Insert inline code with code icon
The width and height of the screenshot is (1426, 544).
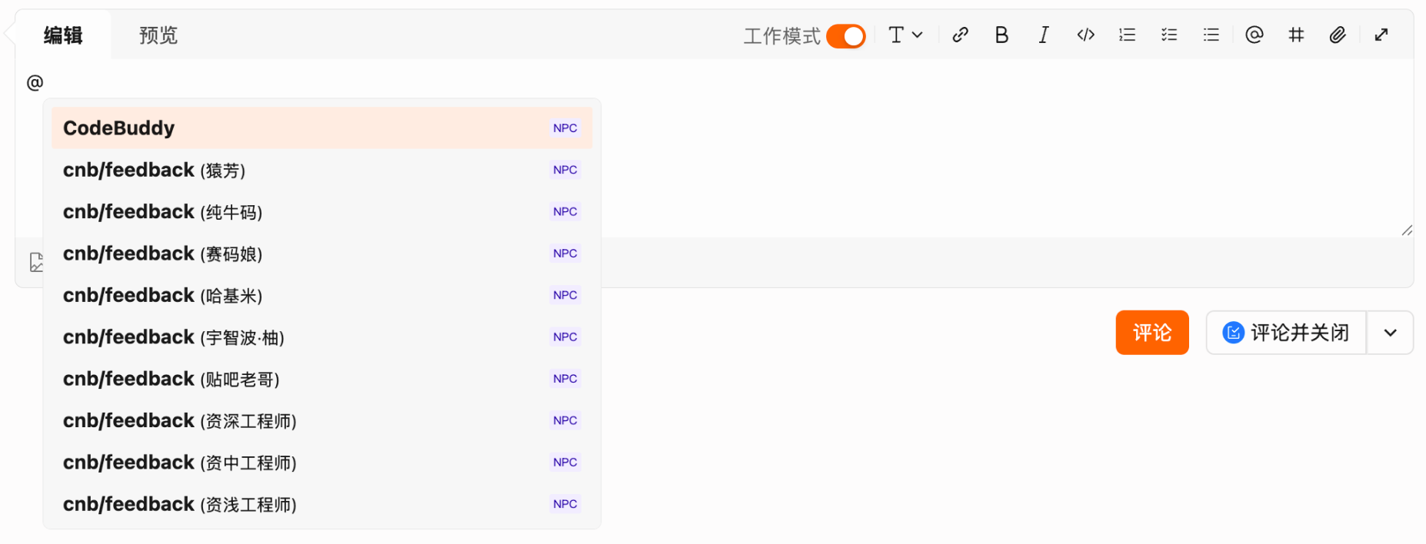click(x=1085, y=35)
